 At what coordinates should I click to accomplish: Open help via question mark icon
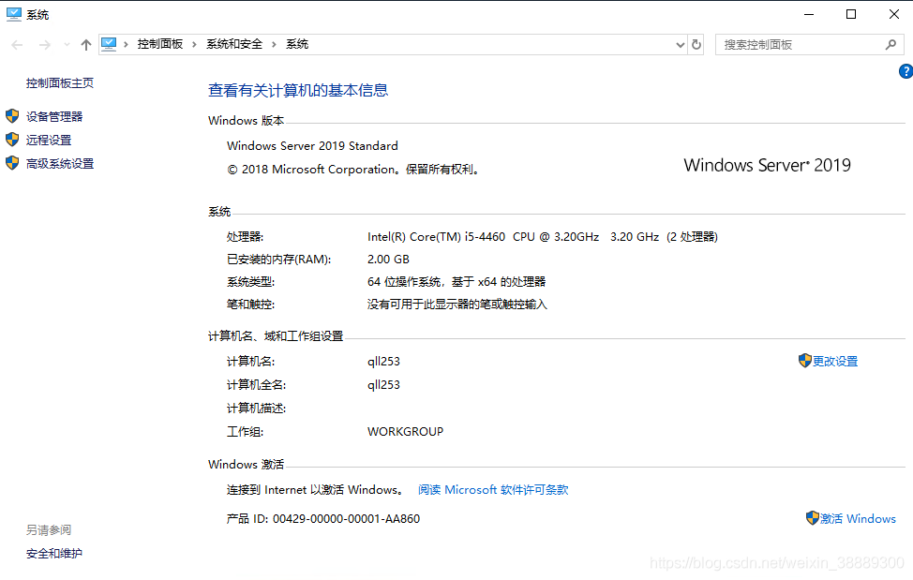(906, 71)
